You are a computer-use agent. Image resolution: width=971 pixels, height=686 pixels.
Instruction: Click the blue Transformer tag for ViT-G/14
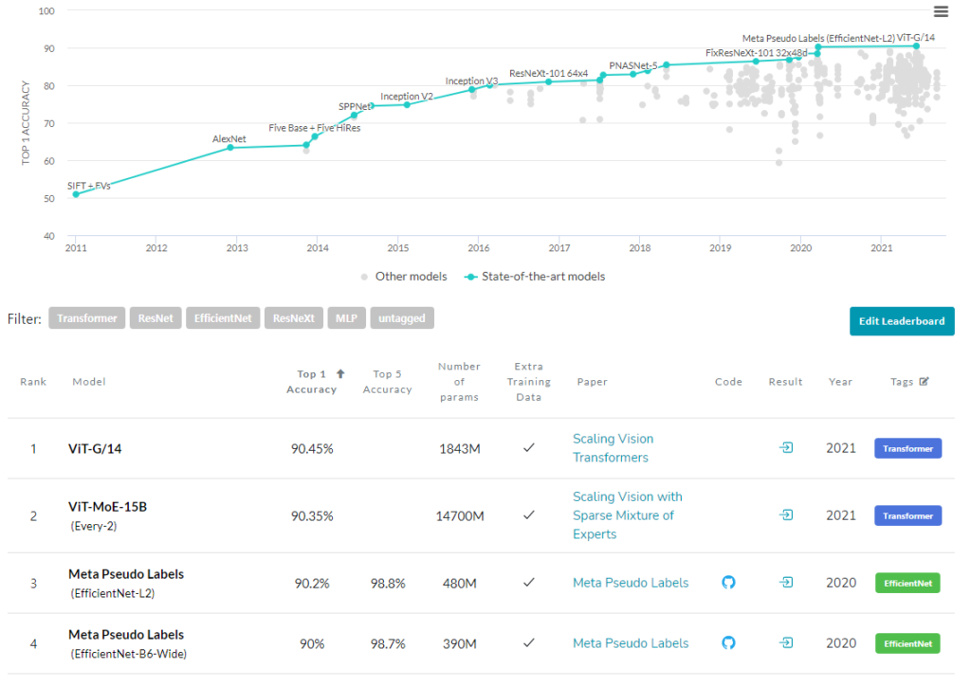coord(907,448)
